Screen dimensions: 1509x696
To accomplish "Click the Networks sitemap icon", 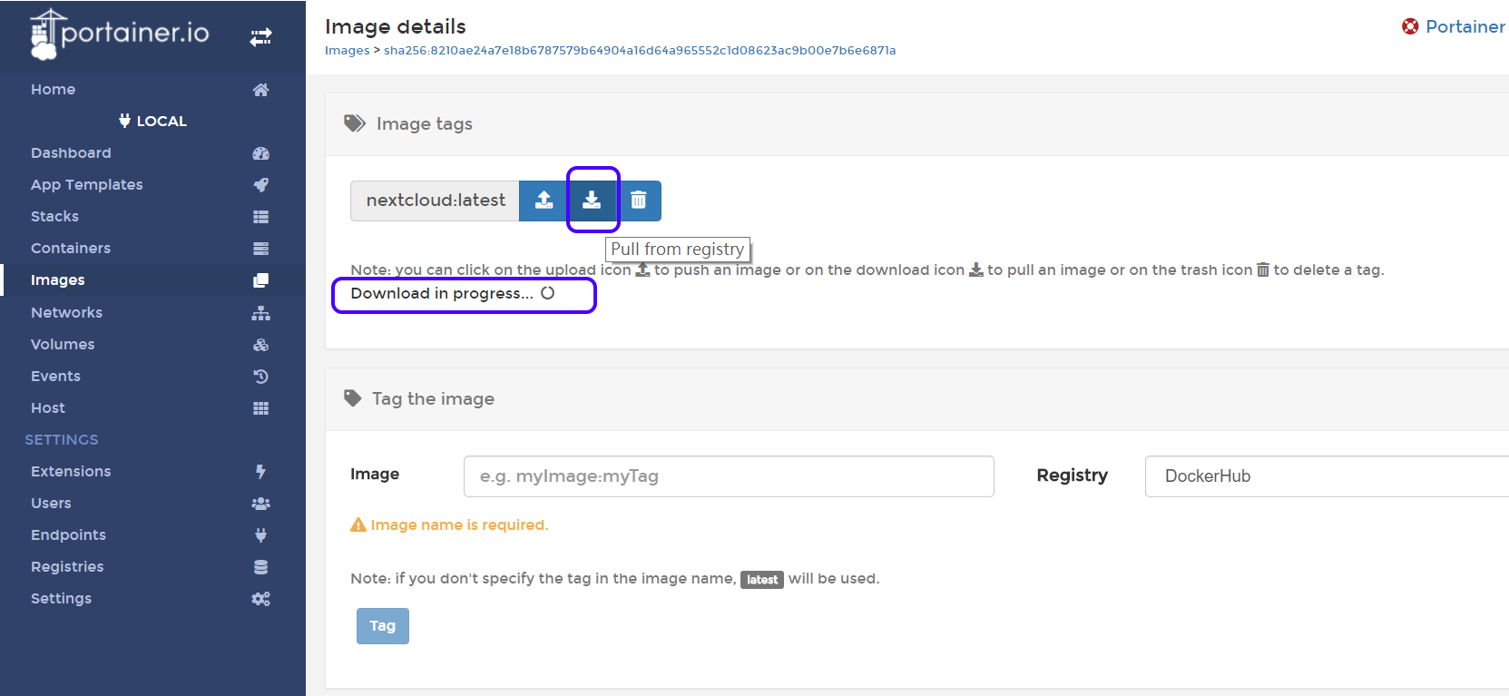I will [260, 313].
